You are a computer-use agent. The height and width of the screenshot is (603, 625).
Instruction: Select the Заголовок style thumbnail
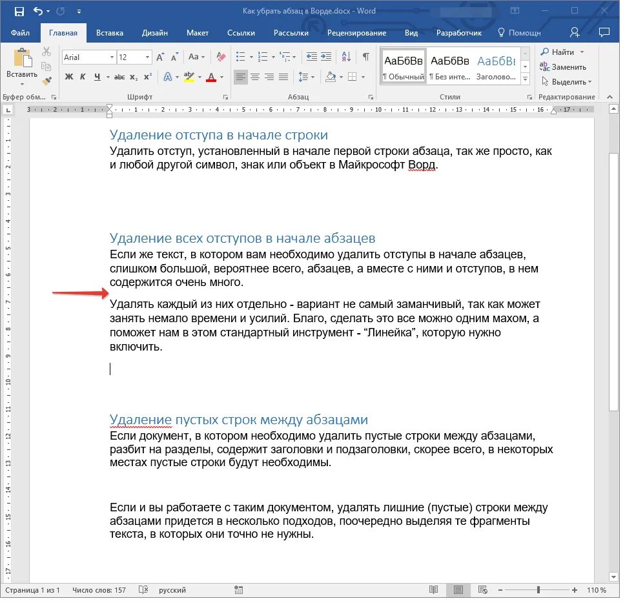(x=497, y=67)
